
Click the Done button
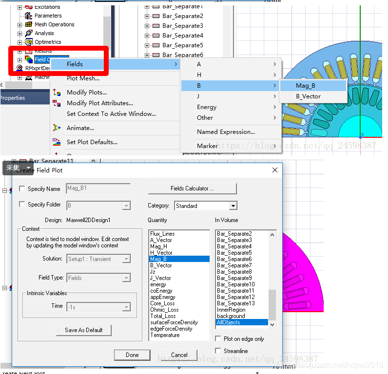click(132, 355)
